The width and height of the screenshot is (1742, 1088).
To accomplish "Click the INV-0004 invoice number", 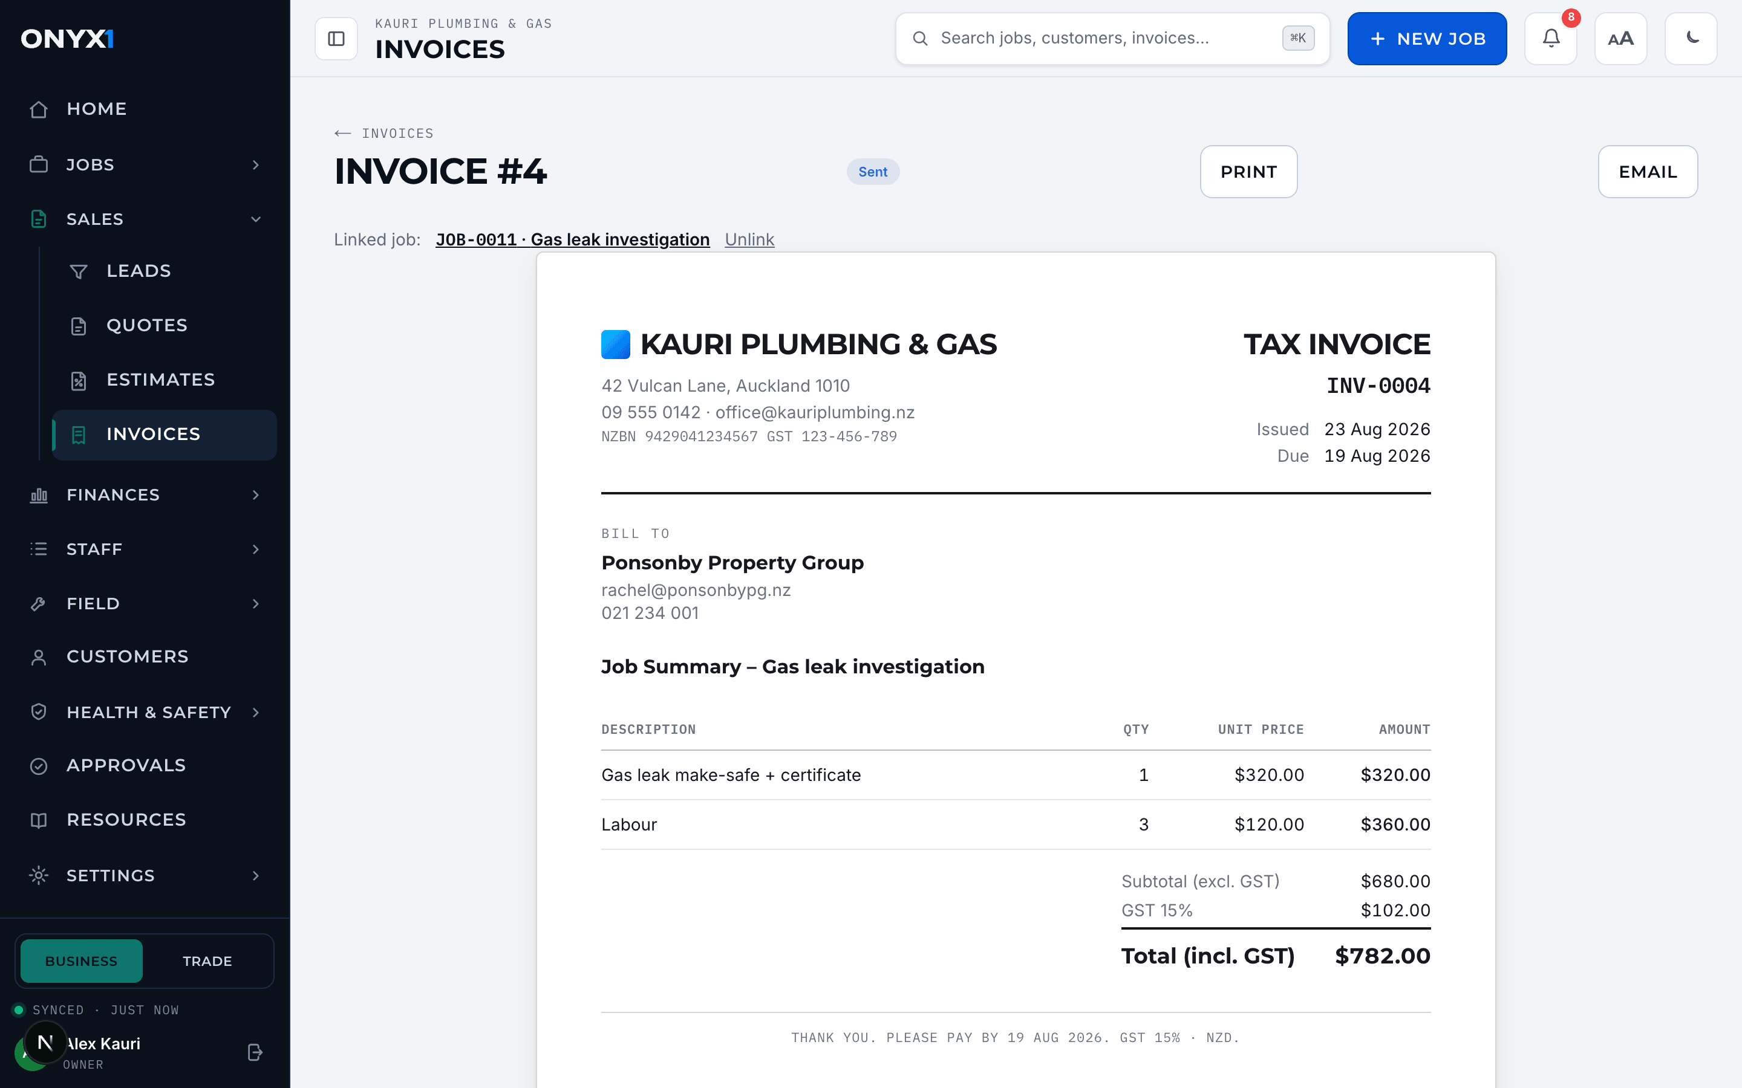I will pyautogui.click(x=1378, y=386).
